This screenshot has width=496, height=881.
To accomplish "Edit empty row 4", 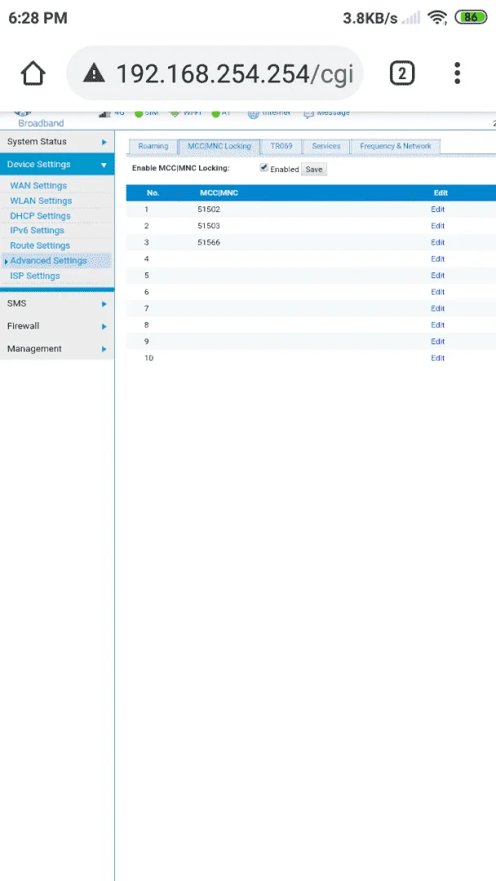I will 437,259.
